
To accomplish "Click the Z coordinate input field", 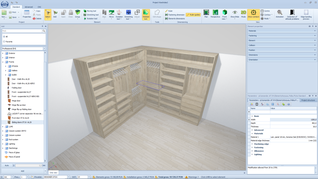I will pos(29,165).
